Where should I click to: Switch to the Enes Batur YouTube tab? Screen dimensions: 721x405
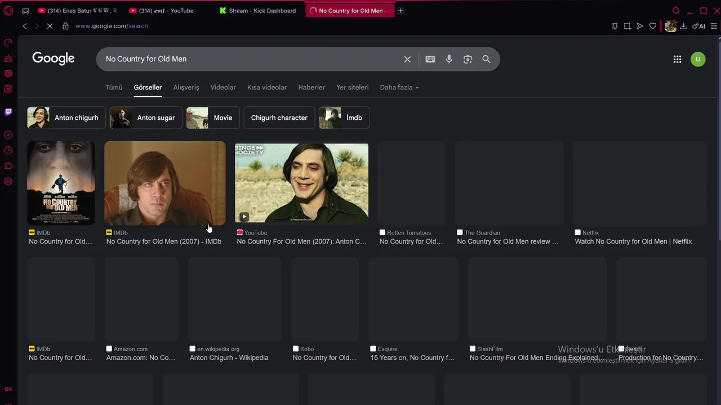(x=78, y=11)
